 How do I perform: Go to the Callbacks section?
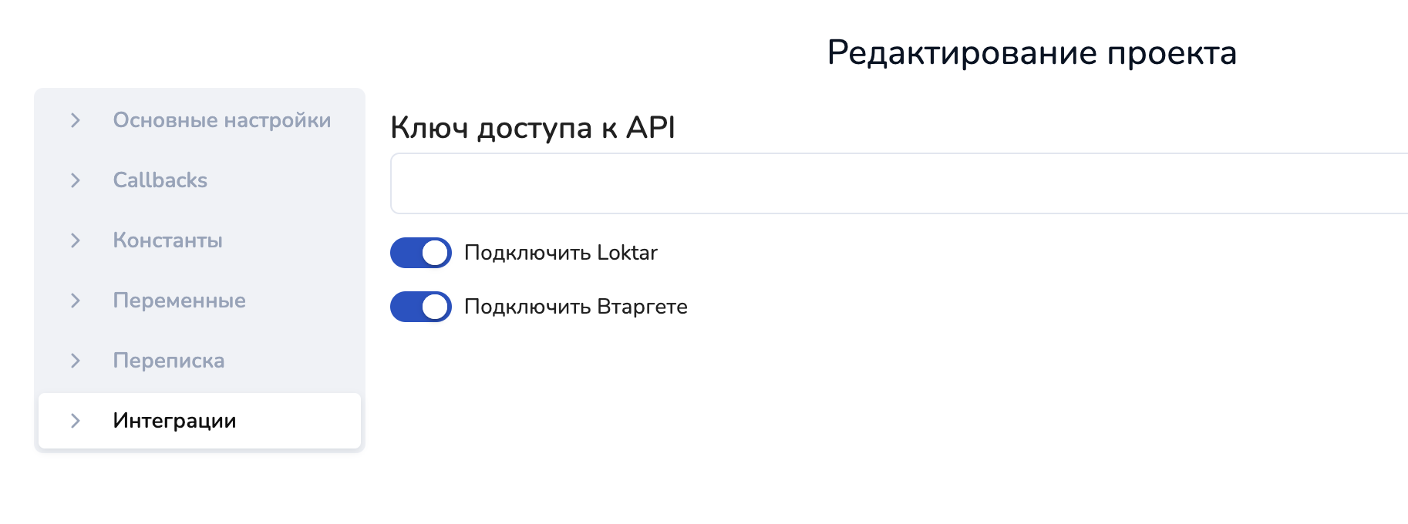pos(160,180)
